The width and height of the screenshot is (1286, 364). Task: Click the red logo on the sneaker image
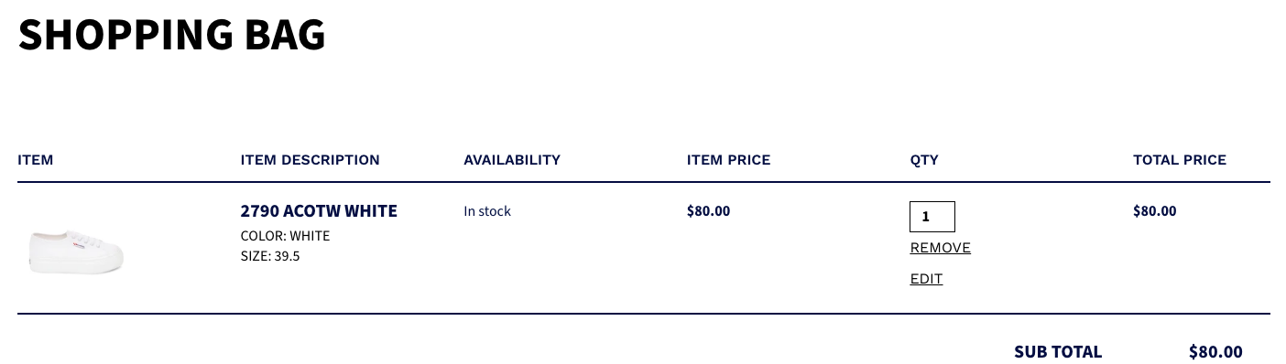point(79,243)
